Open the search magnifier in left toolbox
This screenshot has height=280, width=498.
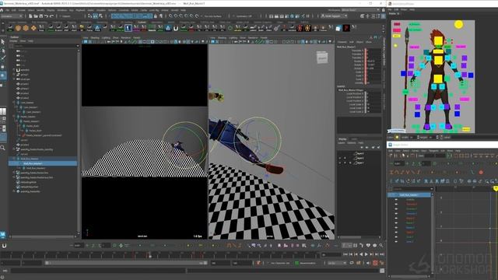[3, 148]
